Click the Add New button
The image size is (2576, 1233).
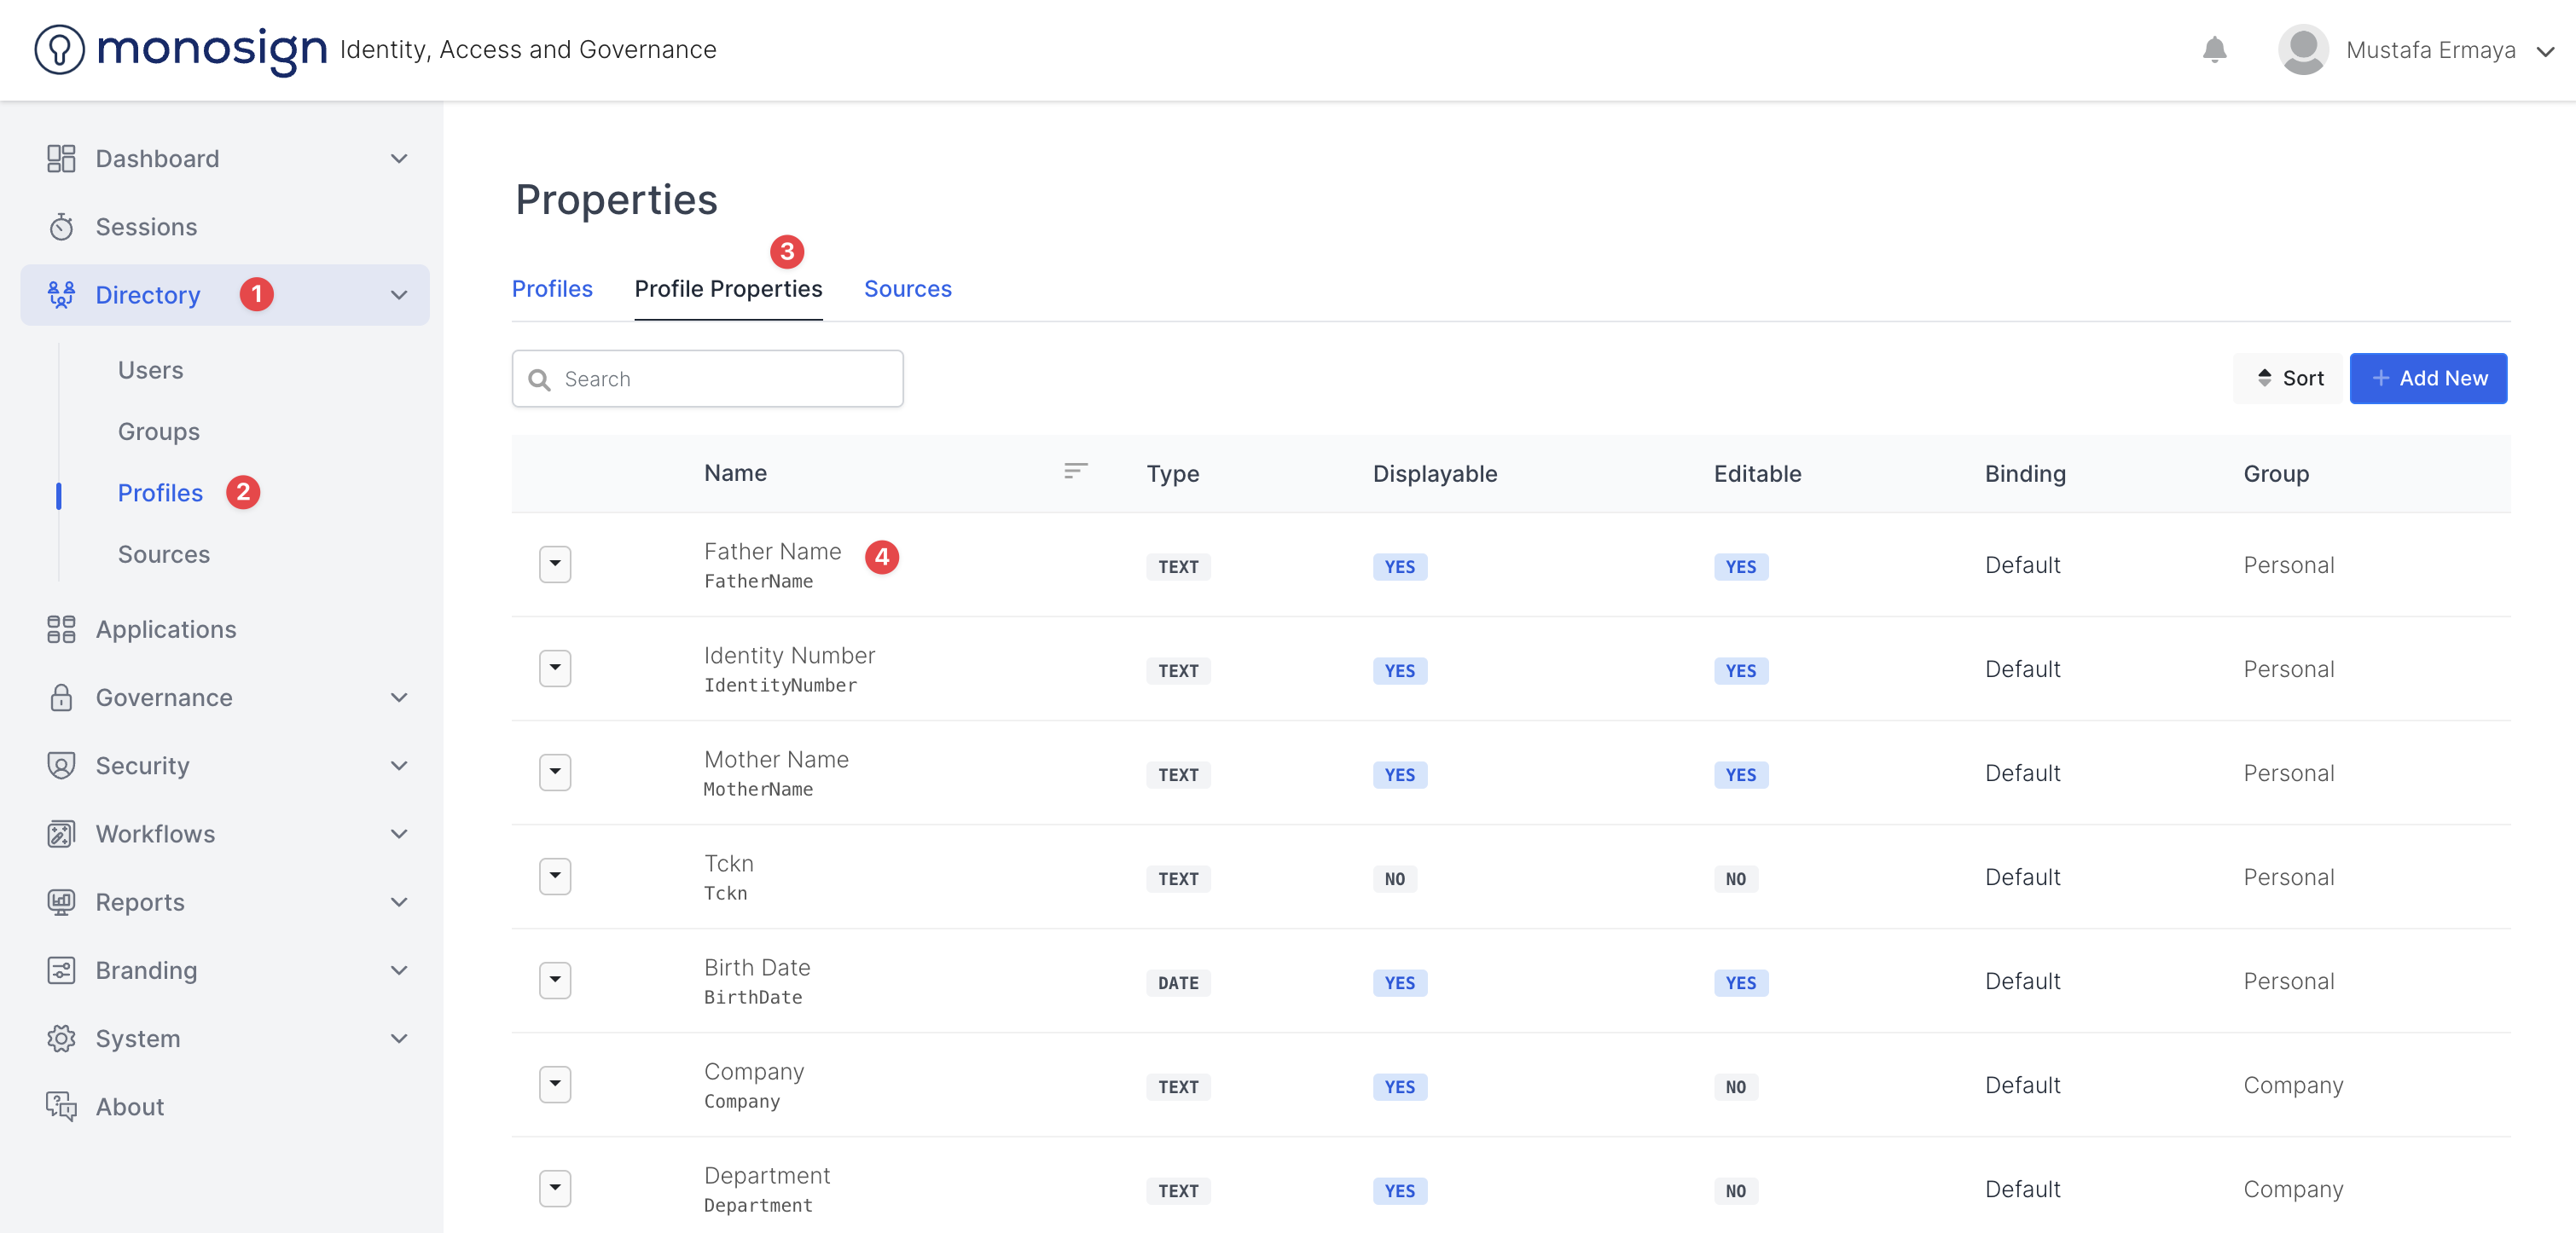(x=2428, y=378)
